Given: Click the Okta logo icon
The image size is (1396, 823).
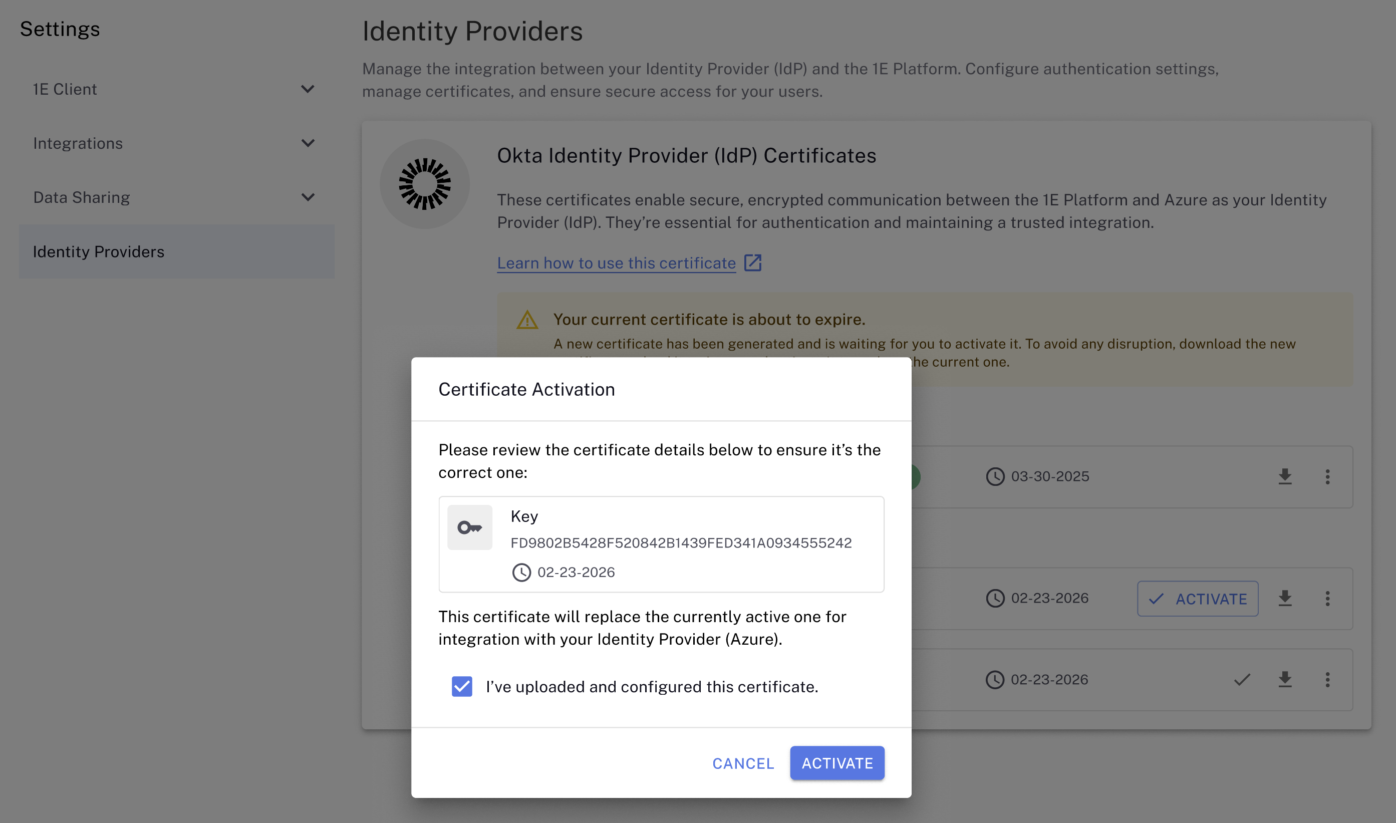Looking at the screenshot, I should (425, 183).
